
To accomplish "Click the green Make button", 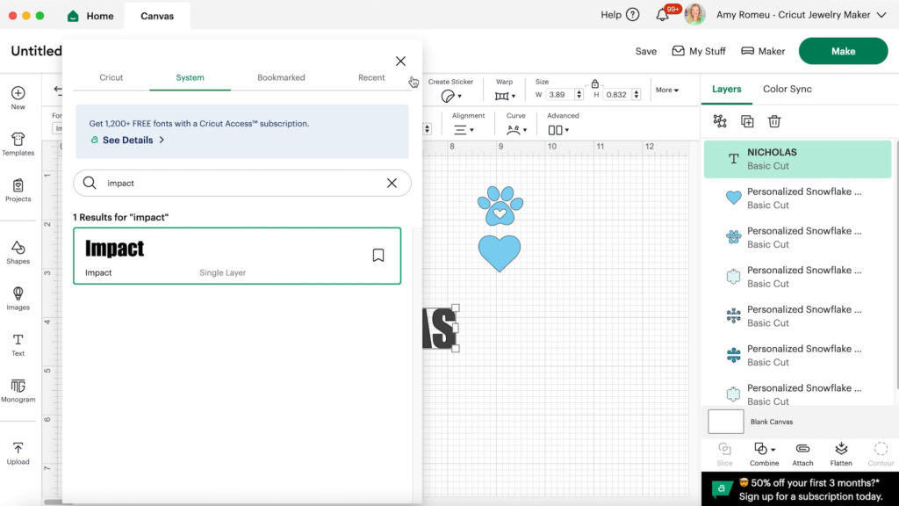I will (x=843, y=51).
